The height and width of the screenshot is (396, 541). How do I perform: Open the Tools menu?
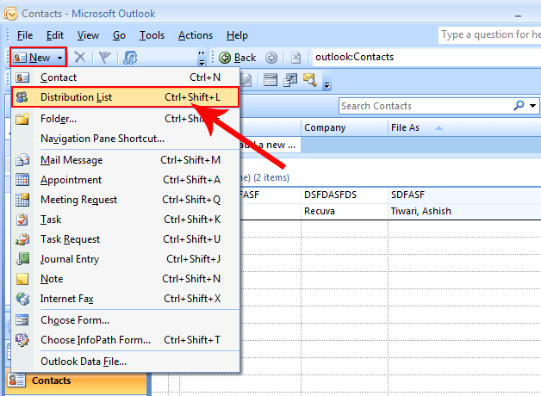pyautogui.click(x=152, y=35)
